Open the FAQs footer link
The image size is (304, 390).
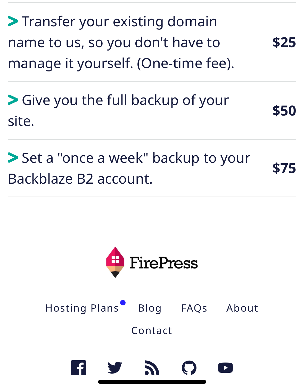click(x=194, y=308)
